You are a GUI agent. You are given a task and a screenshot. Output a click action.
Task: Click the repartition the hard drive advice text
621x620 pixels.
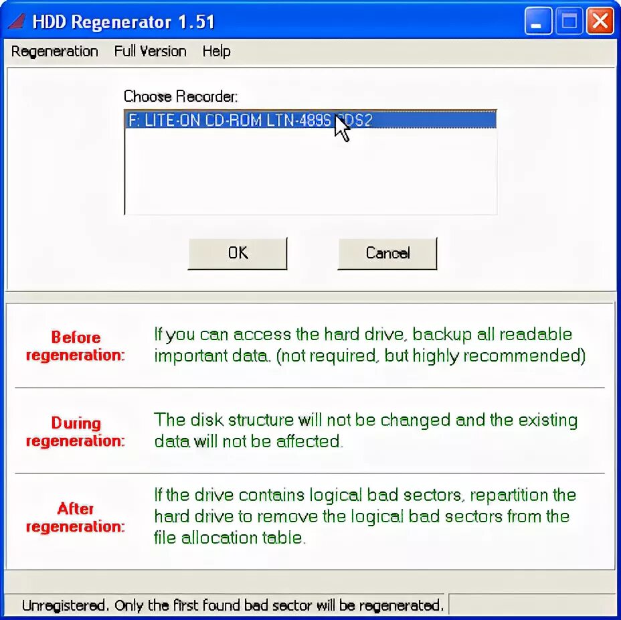click(x=365, y=517)
